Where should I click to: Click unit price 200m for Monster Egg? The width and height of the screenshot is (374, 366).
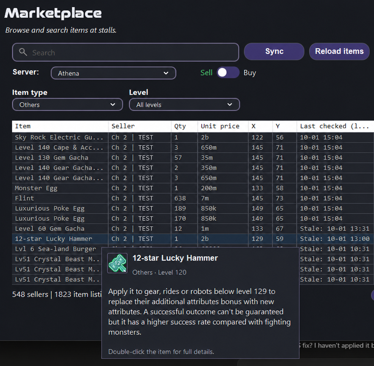223,188
